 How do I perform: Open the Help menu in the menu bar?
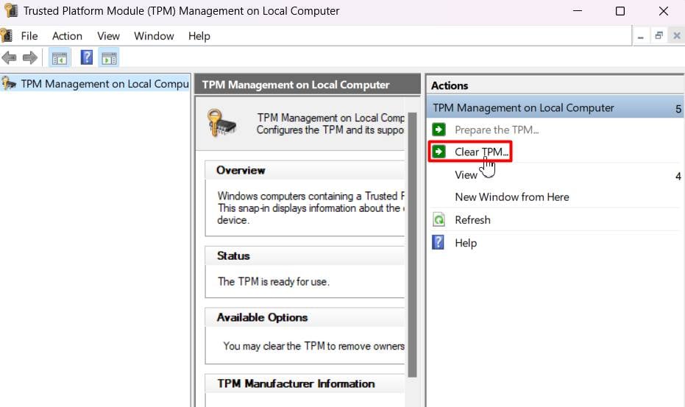coord(199,36)
